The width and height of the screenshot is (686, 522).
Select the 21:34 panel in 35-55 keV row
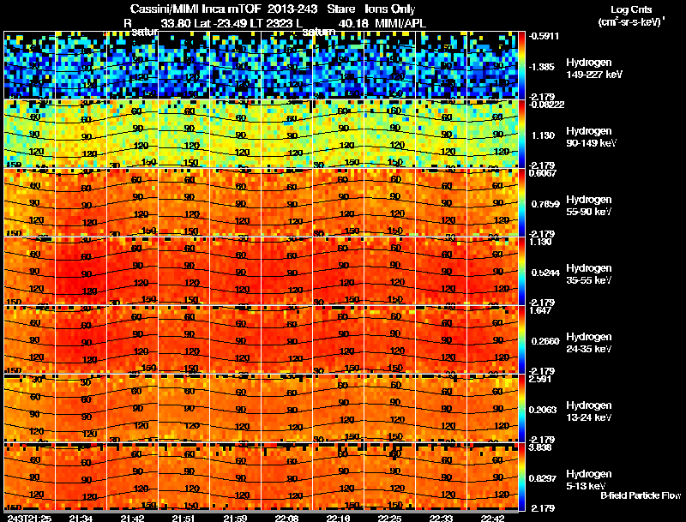[81, 271]
